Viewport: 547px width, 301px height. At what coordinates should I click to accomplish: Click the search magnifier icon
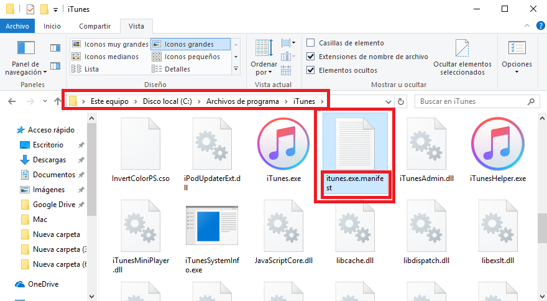(x=531, y=101)
